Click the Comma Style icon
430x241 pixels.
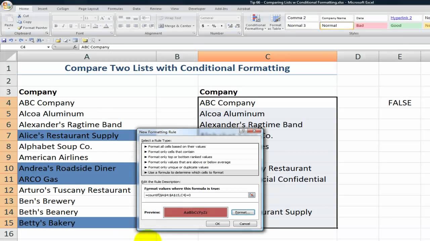point(221,26)
